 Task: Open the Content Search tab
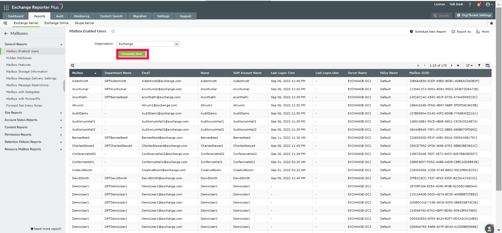[x=111, y=16]
